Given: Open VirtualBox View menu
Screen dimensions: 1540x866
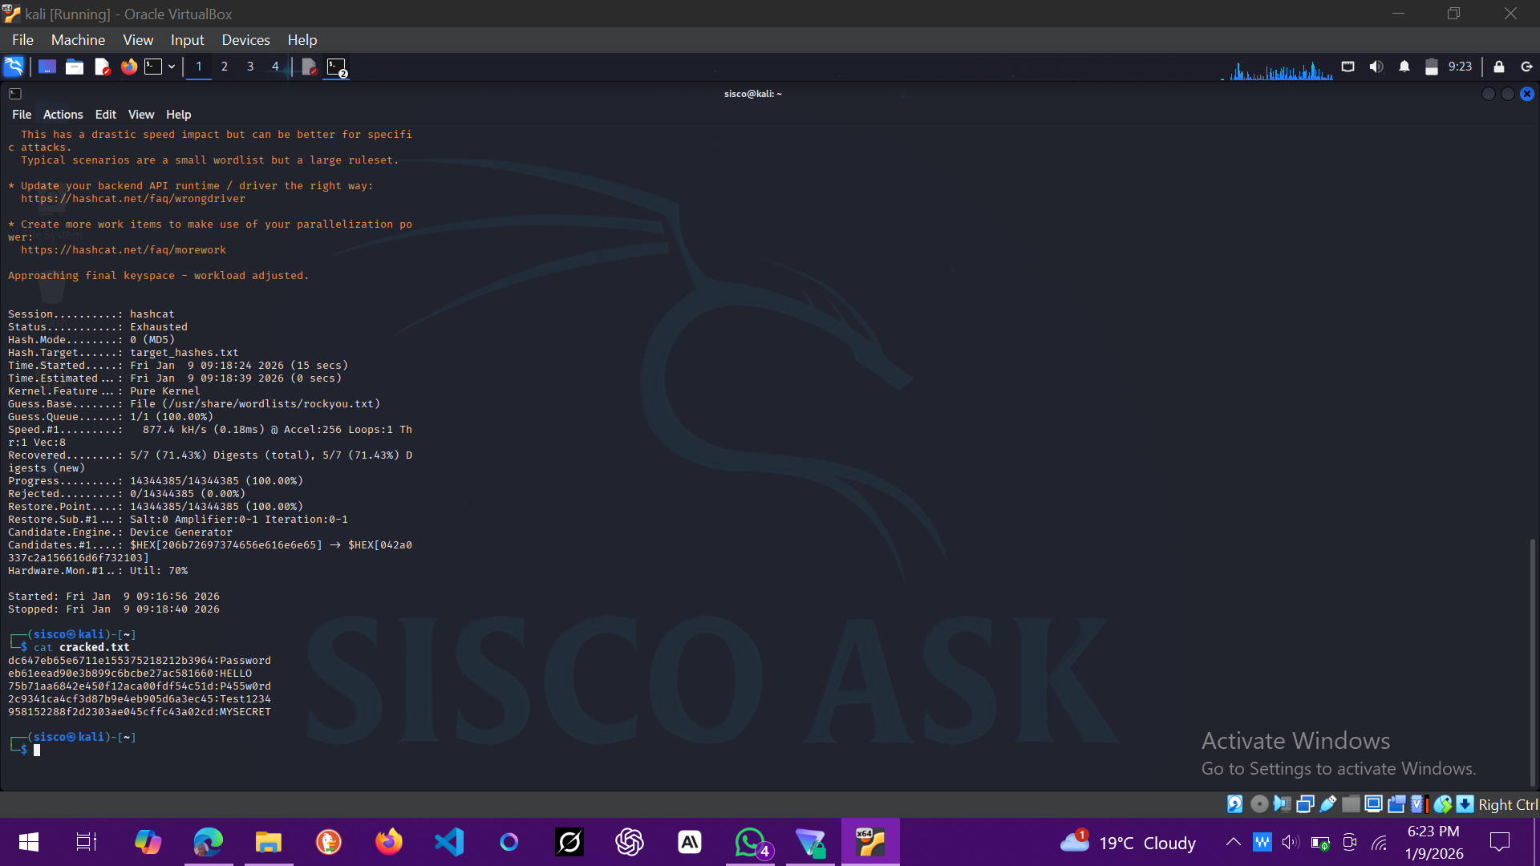Looking at the screenshot, I should [138, 40].
